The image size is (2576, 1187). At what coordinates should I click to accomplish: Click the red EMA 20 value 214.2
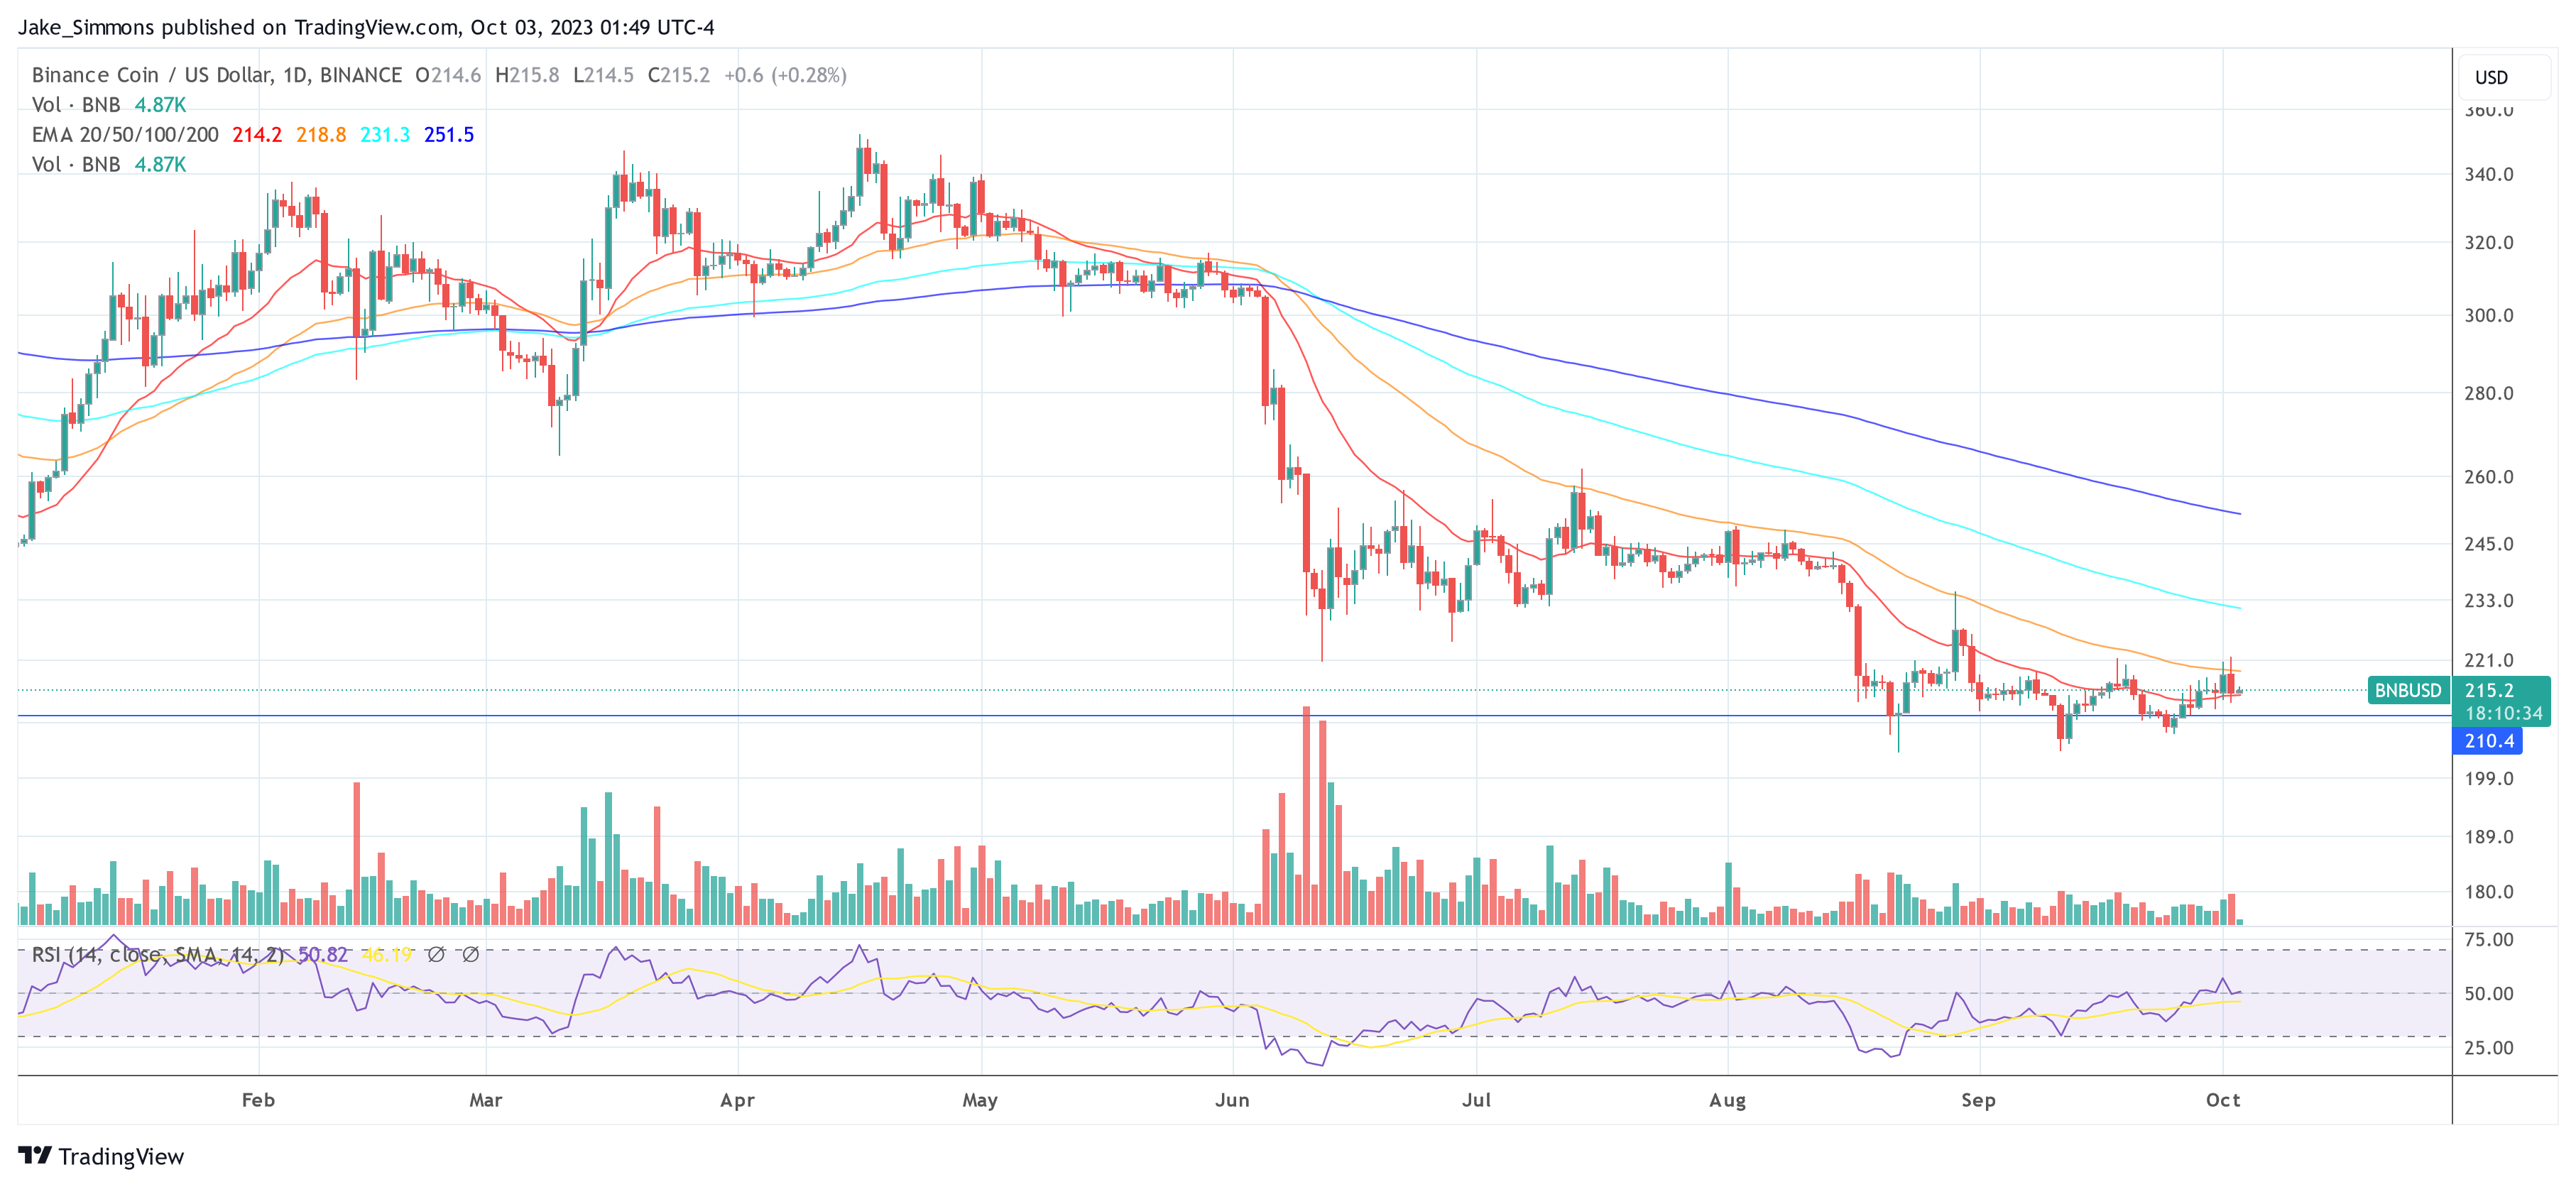click(x=257, y=135)
